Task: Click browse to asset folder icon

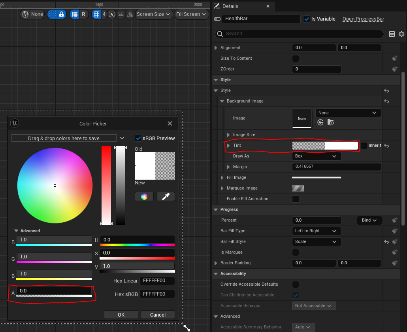Action: (x=331, y=123)
